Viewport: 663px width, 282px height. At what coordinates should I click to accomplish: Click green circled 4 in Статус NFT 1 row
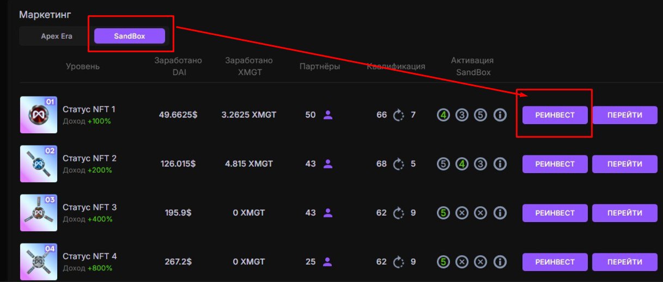[x=443, y=115]
